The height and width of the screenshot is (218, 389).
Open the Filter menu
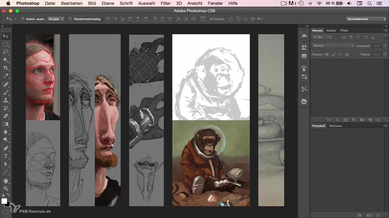click(166, 3)
